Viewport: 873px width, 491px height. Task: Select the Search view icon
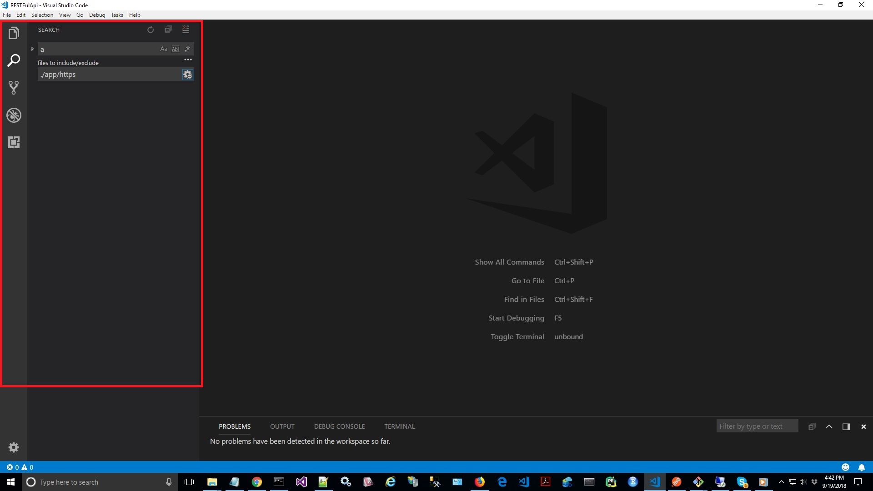click(14, 60)
